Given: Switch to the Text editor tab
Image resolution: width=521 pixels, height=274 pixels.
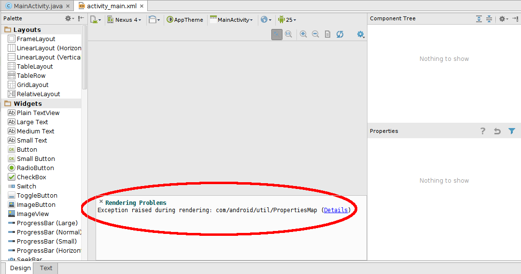Looking at the screenshot, I should click(x=46, y=268).
